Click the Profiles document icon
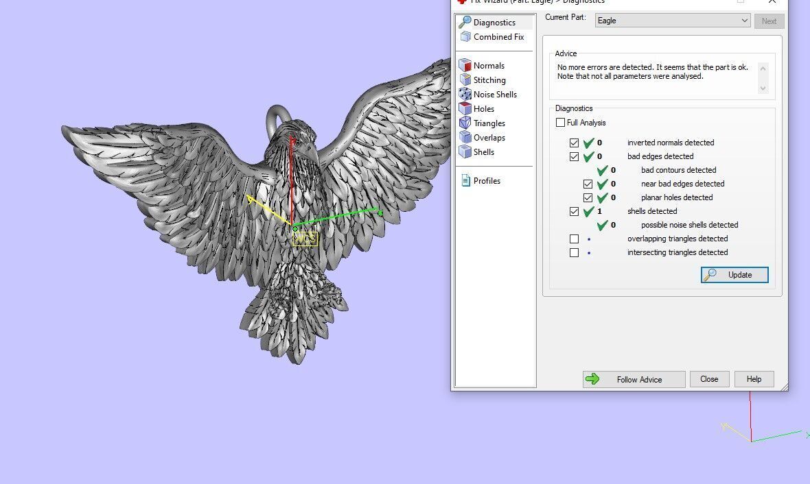The height and width of the screenshot is (484, 810). click(x=465, y=180)
